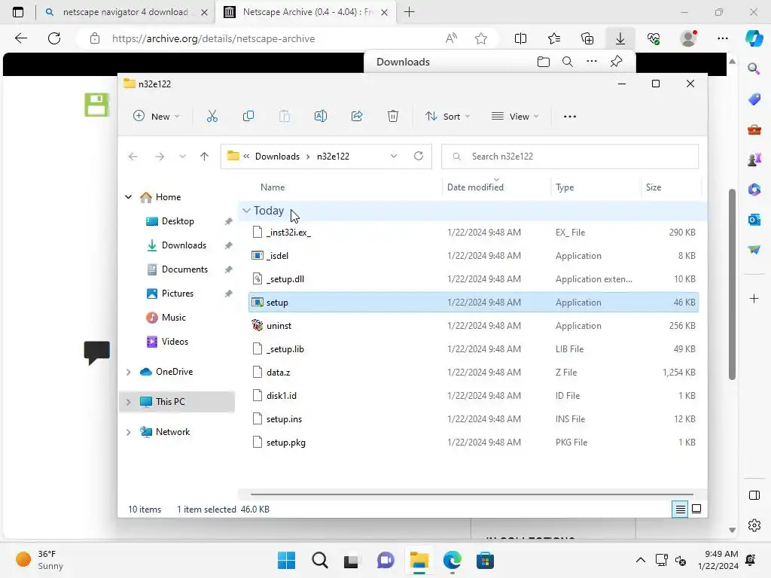Reload the archive.org page
This screenshot has width=771, height=578.
click(54, 38)
